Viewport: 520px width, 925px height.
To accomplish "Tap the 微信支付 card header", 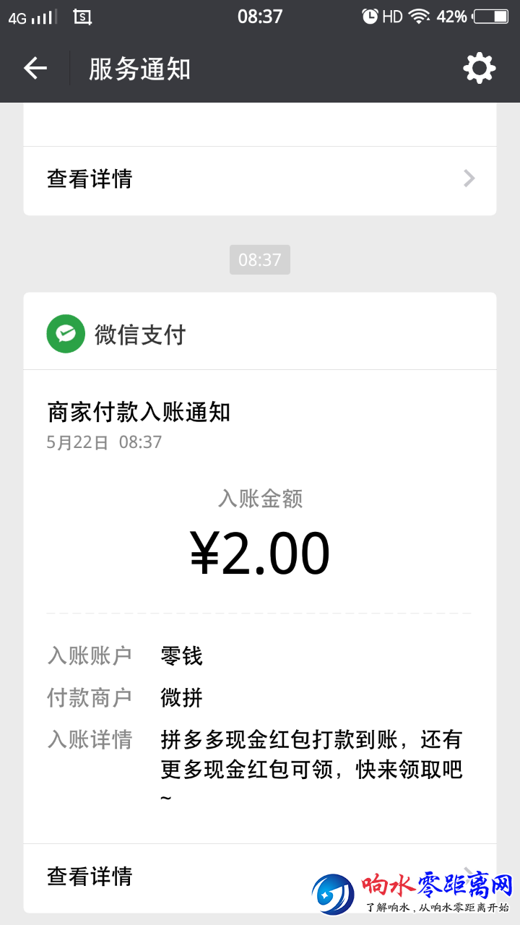I will [x=260, y=334].
